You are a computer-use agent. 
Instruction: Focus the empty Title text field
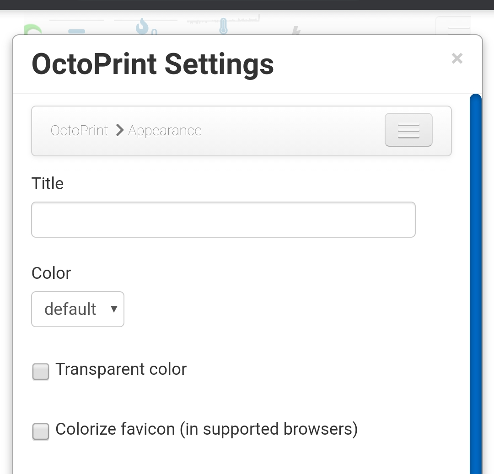223,219
